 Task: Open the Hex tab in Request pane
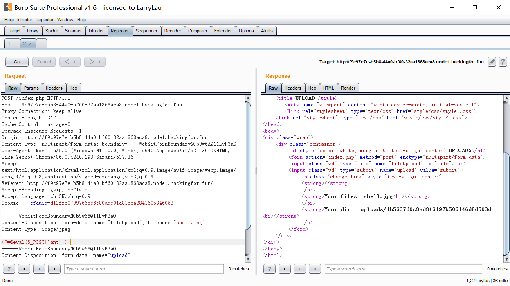click(x=74, y=88)
